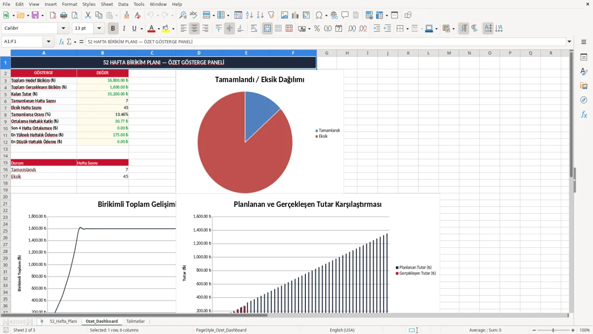Toggle Center Horizontally alignment
Image resolution: width=593 pixels, height=334 pixels.
(194, 29)
